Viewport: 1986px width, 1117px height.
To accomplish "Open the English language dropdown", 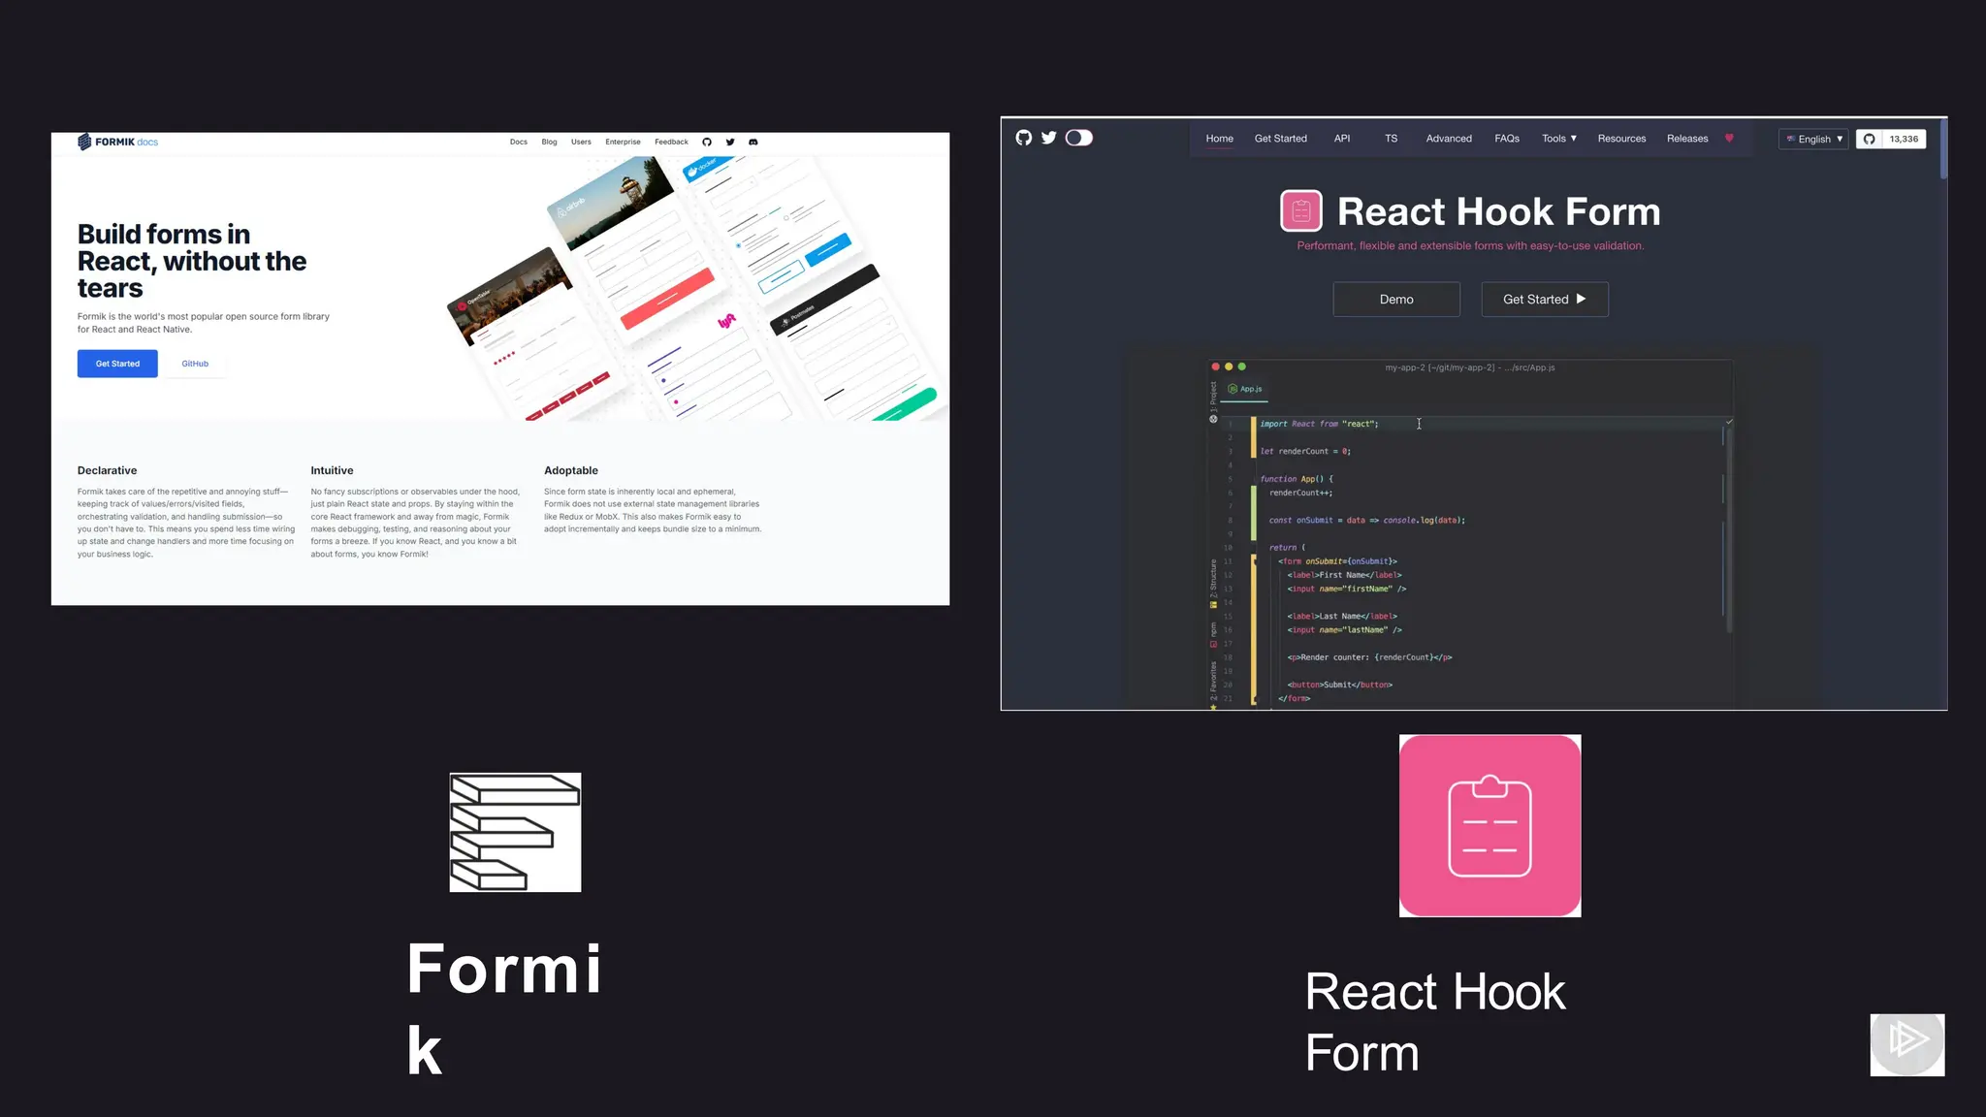I will [1813, 139].
